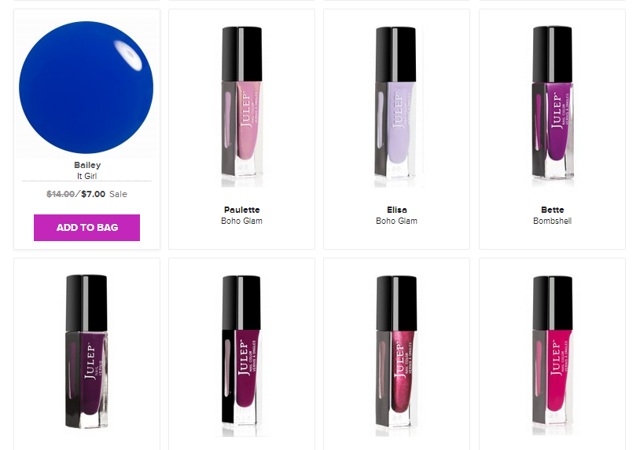
Task: Open the Paulette product name link
Action: pos(241,210)
